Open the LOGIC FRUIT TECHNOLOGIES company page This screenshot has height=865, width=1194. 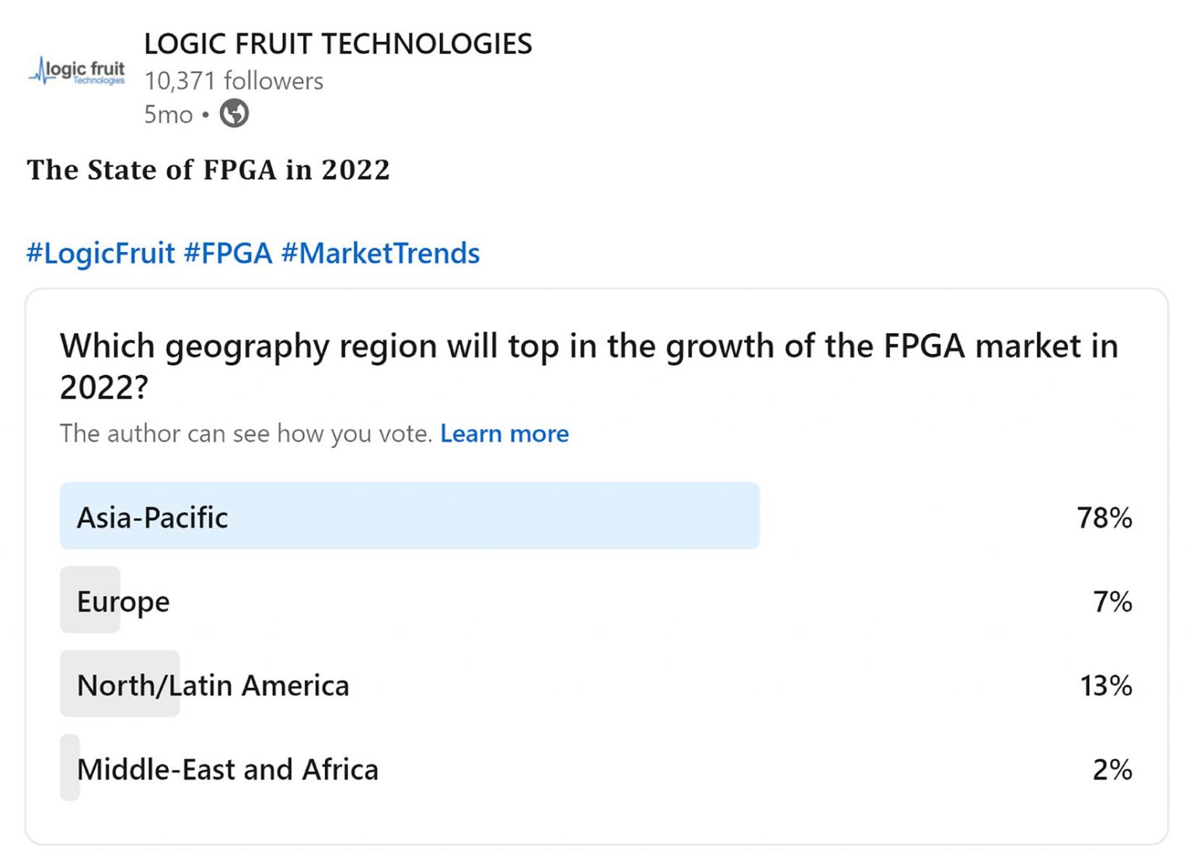[338, 44]
